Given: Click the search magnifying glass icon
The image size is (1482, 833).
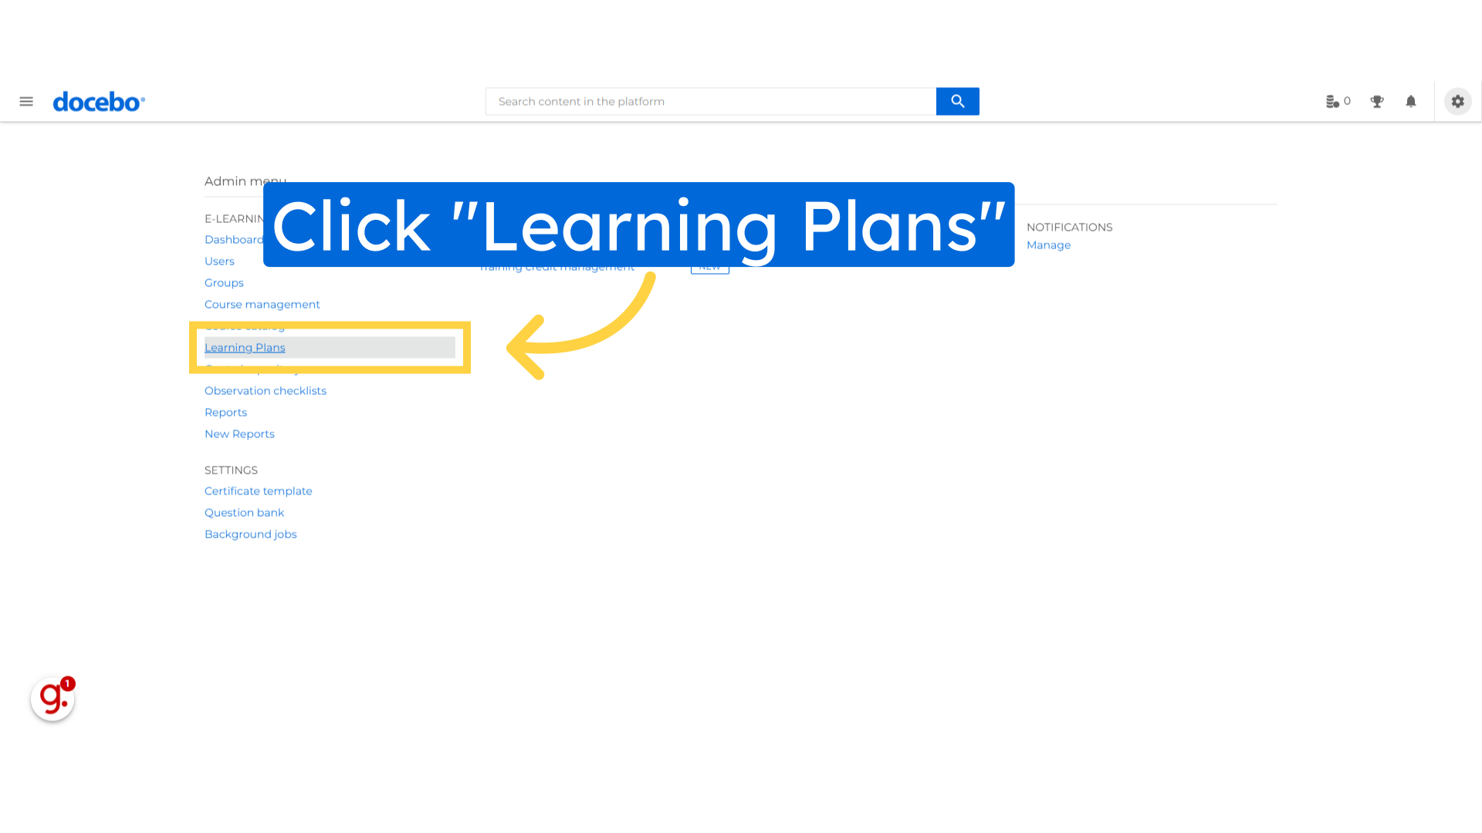Looking at the screenshot, I should point(957,101).
